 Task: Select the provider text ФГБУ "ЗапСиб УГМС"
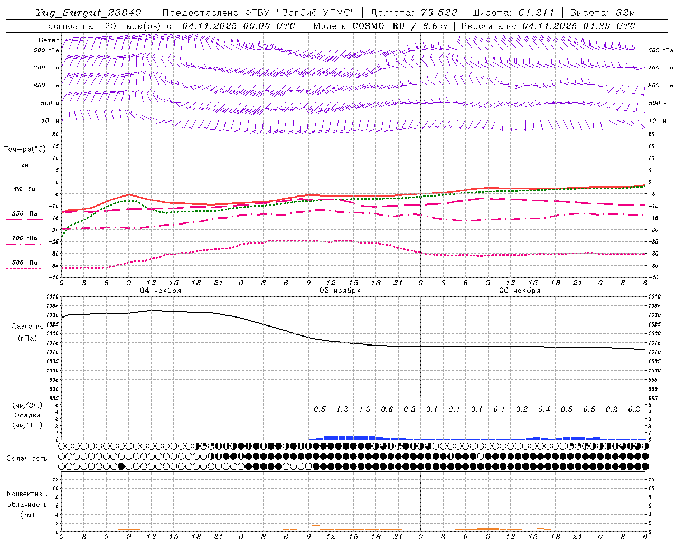coord(301,13)
